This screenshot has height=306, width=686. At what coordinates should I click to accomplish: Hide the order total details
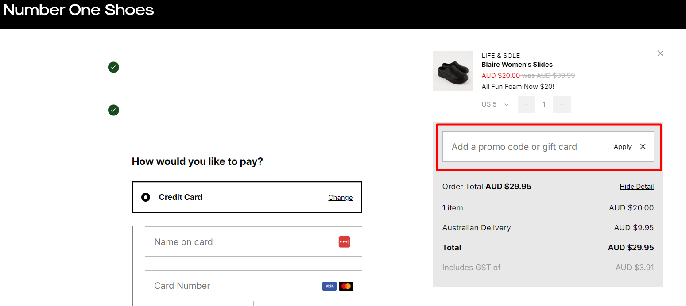[x=636, y=187]
